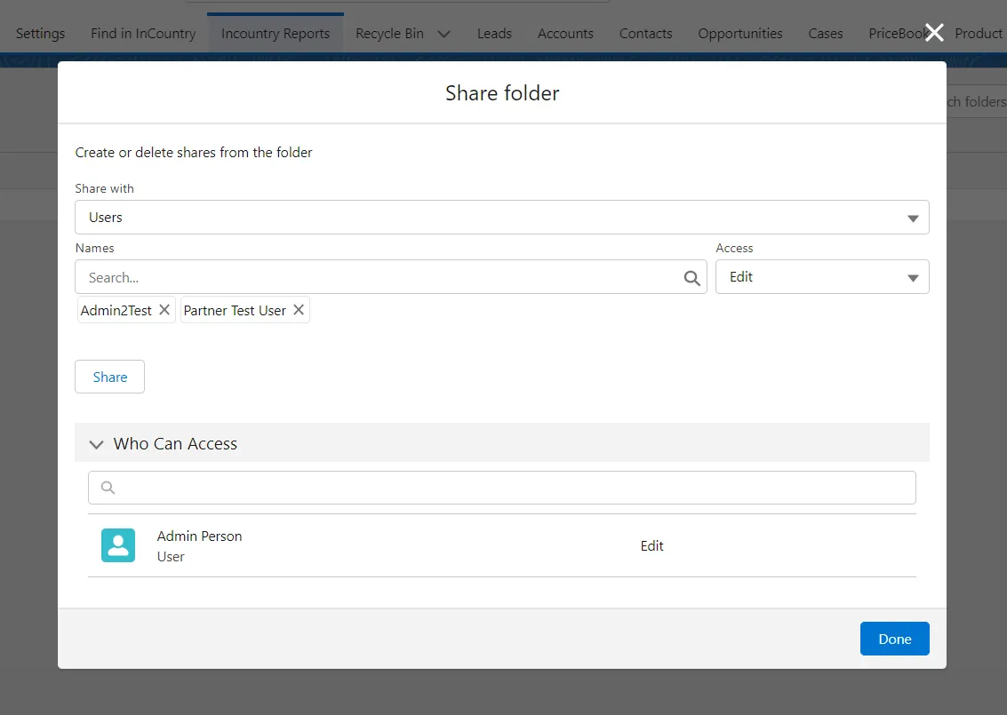The width and height of the screenshot is (1007, 715).
Task: Go to the Contacts tab
Action: (645, 34)
